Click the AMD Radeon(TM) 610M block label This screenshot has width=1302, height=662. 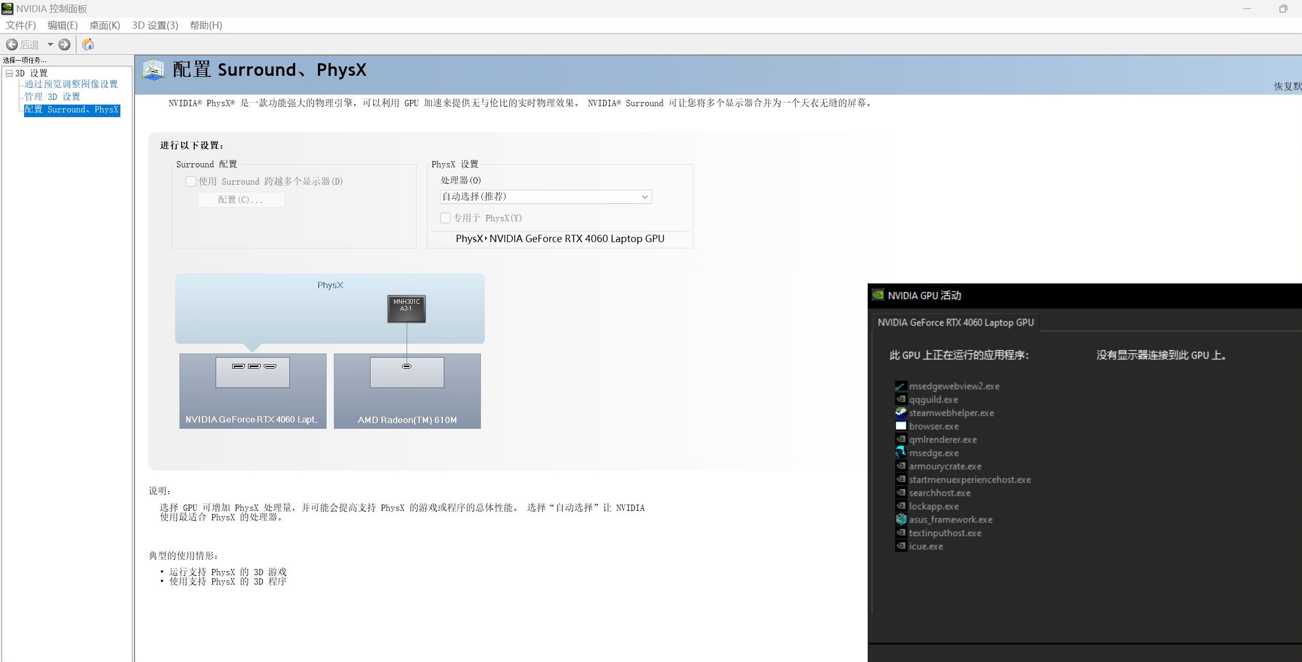click(x=407, y=420)
